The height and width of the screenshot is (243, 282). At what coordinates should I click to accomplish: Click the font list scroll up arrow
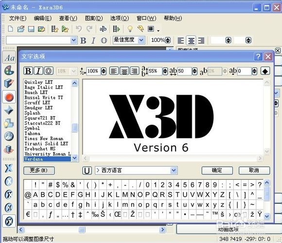(75, 83)
